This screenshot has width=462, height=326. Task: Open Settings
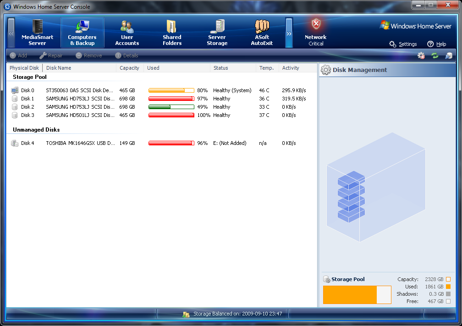coord(403,44)
